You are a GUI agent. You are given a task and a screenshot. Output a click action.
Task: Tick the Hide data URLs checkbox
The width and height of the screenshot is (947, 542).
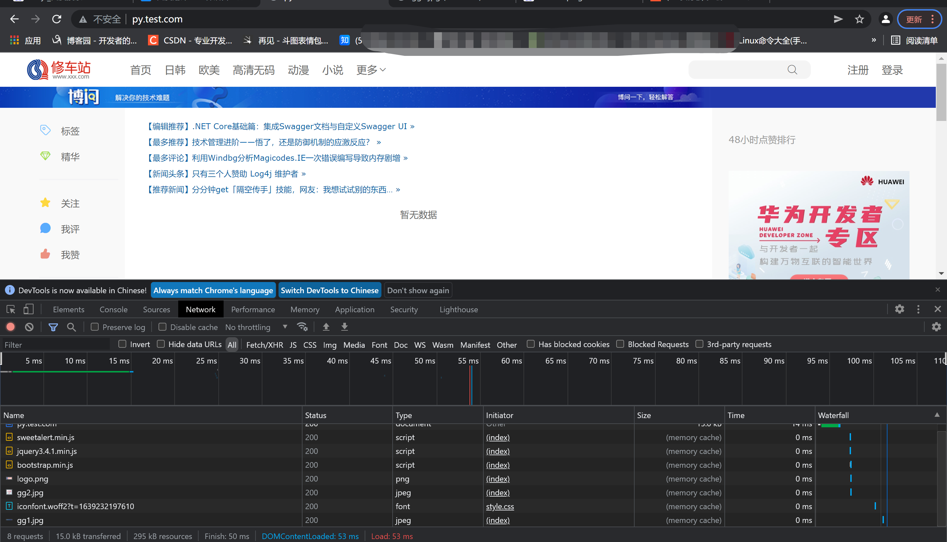pos(160,344)
